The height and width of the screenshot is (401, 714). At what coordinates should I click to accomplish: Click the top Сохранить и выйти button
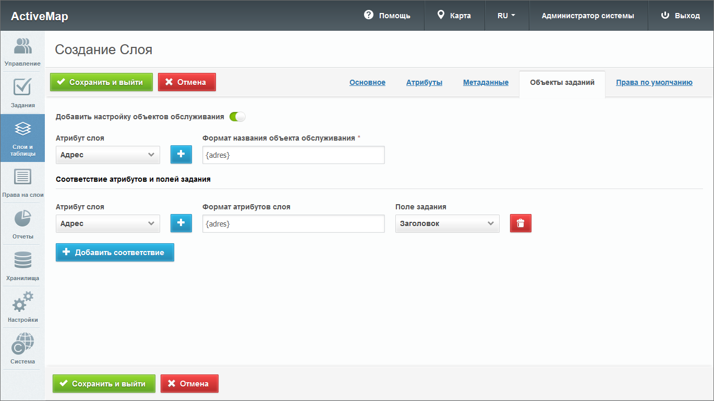click(x=101, y=82)
